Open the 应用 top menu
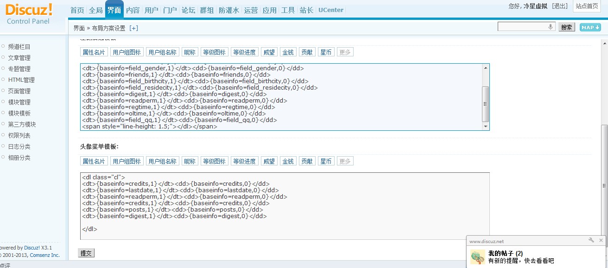 [x=269, y=10]
